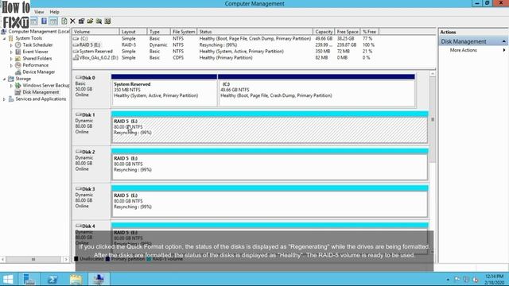Select Disk Management in the tree
The image size is (509, 286).
click(41, 92)
